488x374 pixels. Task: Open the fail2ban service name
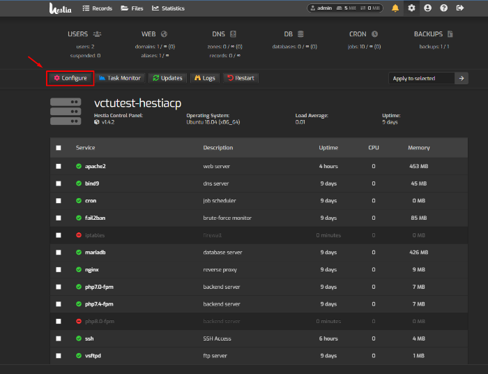click(96, 218)
